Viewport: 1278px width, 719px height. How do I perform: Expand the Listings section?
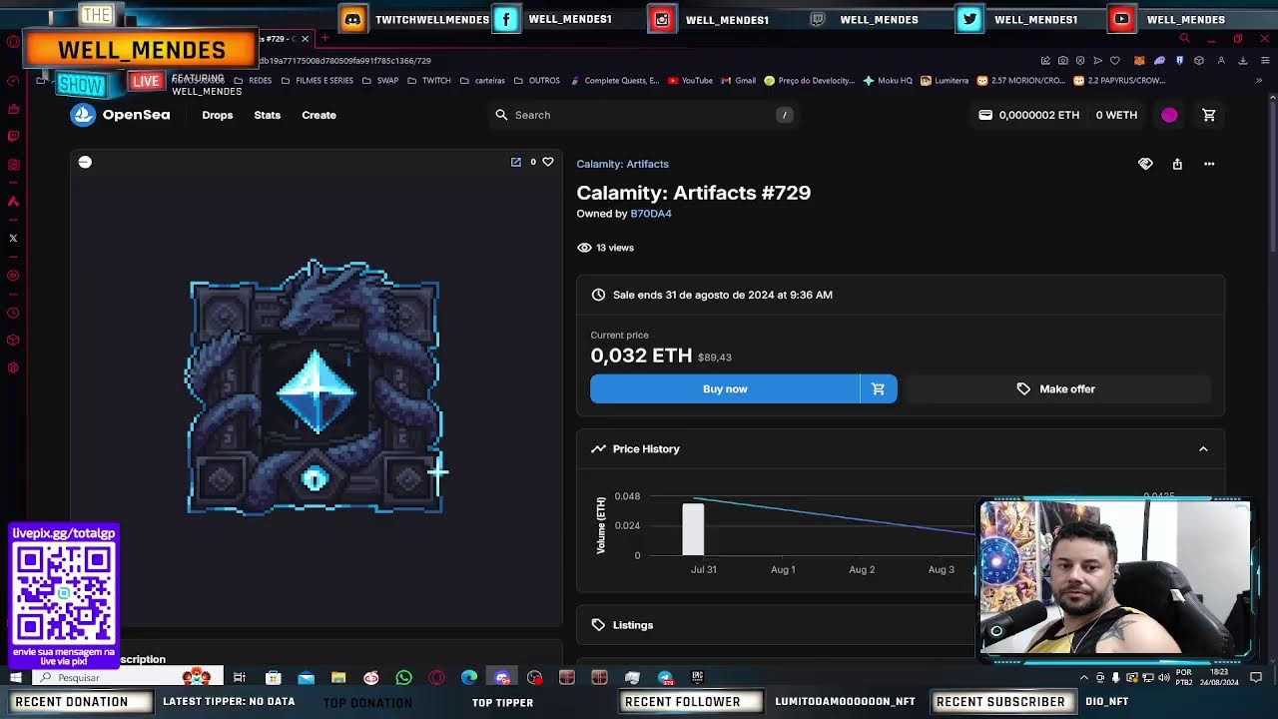[901, 625]
